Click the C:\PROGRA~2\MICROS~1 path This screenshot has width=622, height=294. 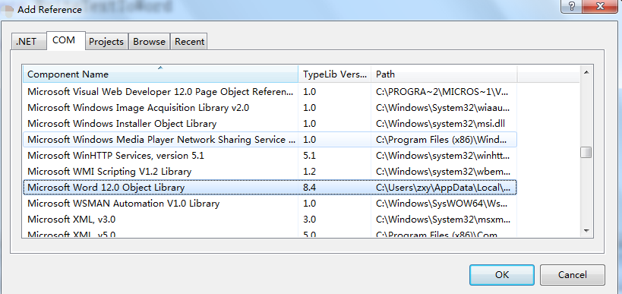click(442, 92)
